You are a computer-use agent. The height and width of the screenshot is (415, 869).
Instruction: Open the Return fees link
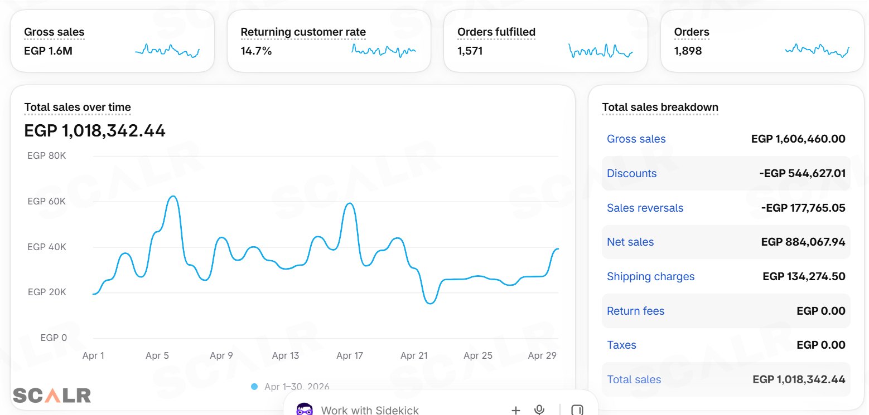(x=636, y=311)
